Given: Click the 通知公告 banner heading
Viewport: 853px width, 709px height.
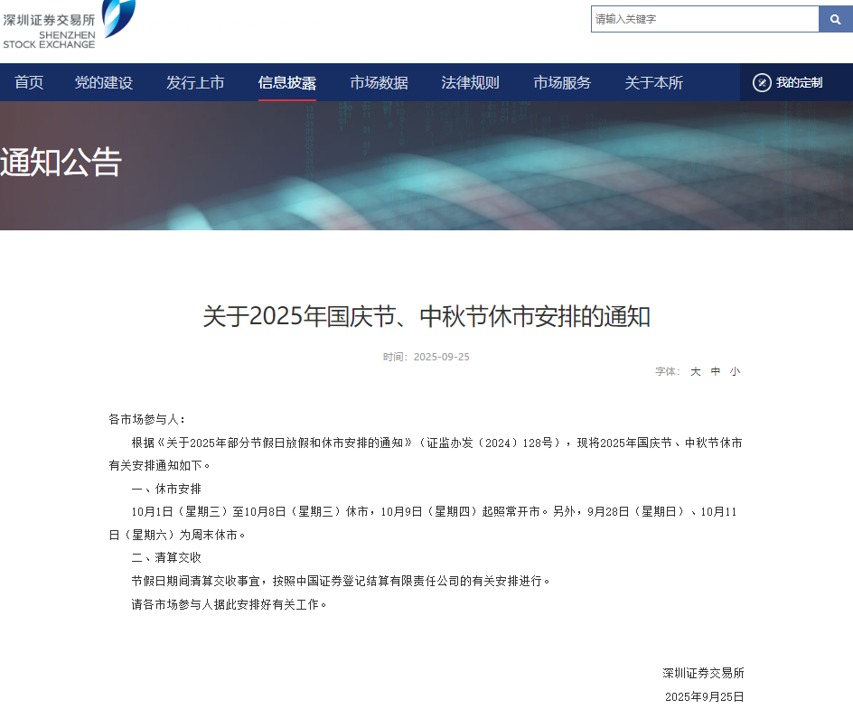Looking at the screenshot, I should coord(61,163).
